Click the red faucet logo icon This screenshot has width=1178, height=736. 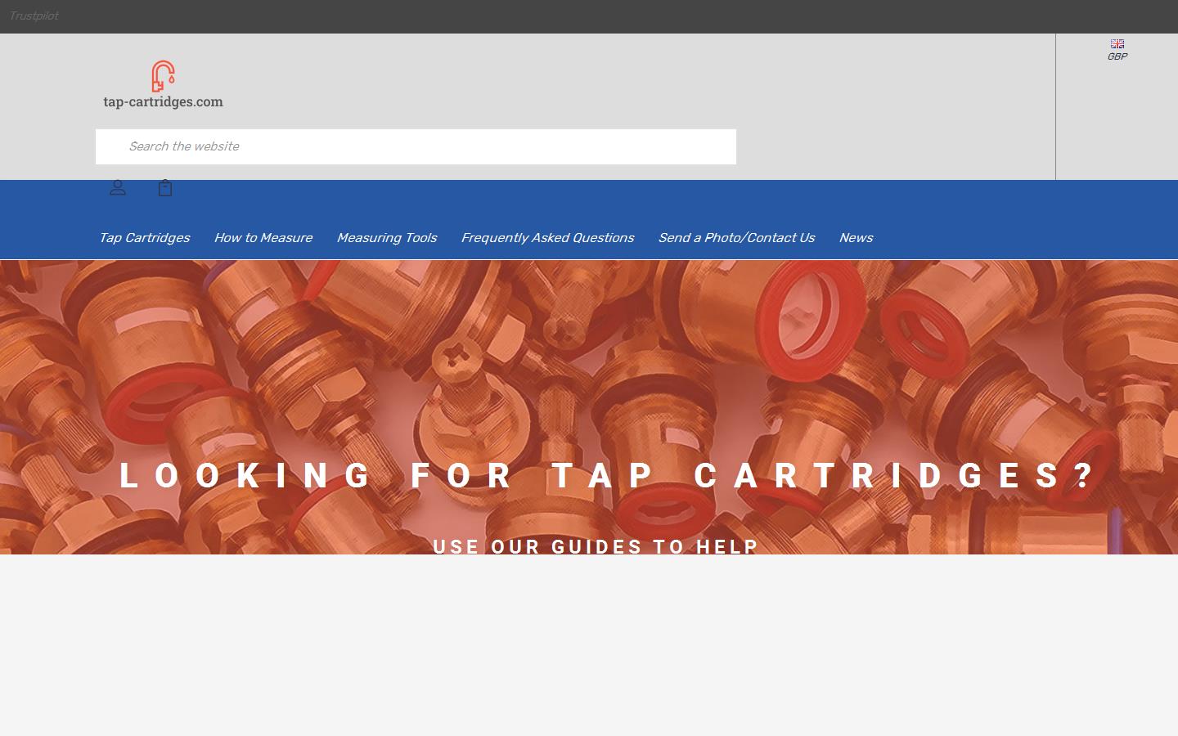(163, 76)
